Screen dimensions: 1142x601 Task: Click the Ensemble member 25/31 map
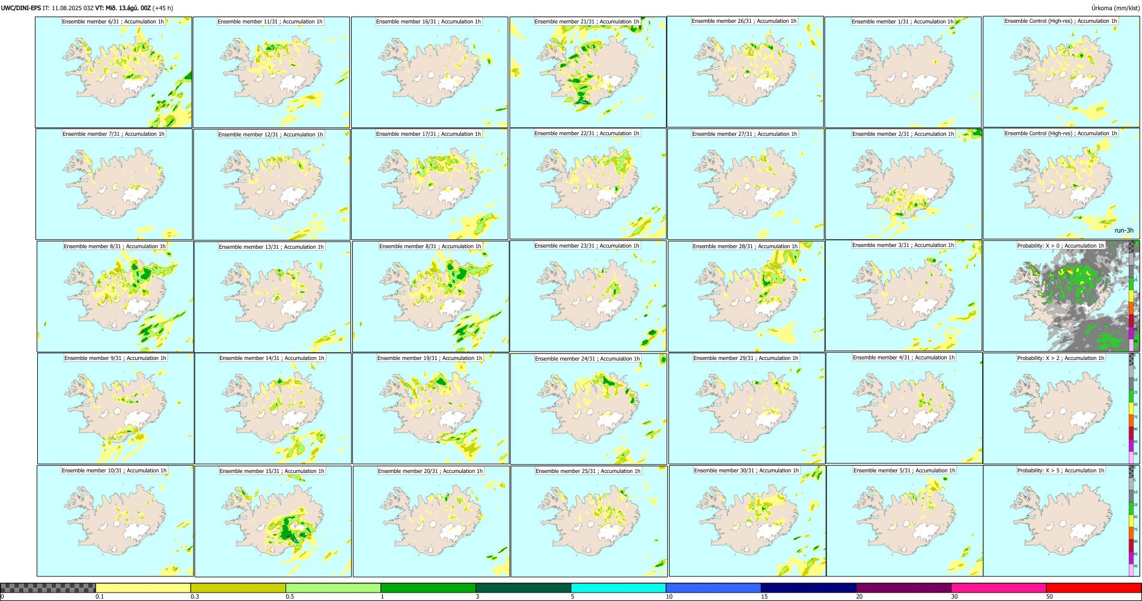pos(589,522)
